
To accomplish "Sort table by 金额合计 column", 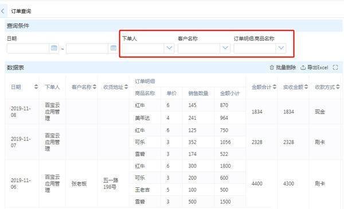I will click(x=275, y=87).
